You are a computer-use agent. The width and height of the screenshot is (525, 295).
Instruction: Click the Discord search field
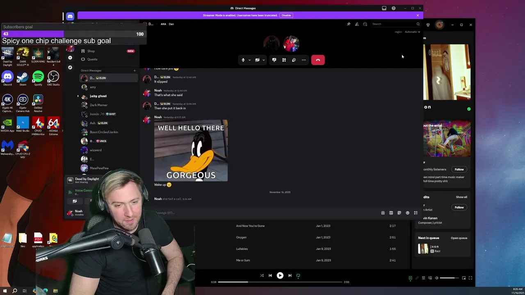point(395,24)
